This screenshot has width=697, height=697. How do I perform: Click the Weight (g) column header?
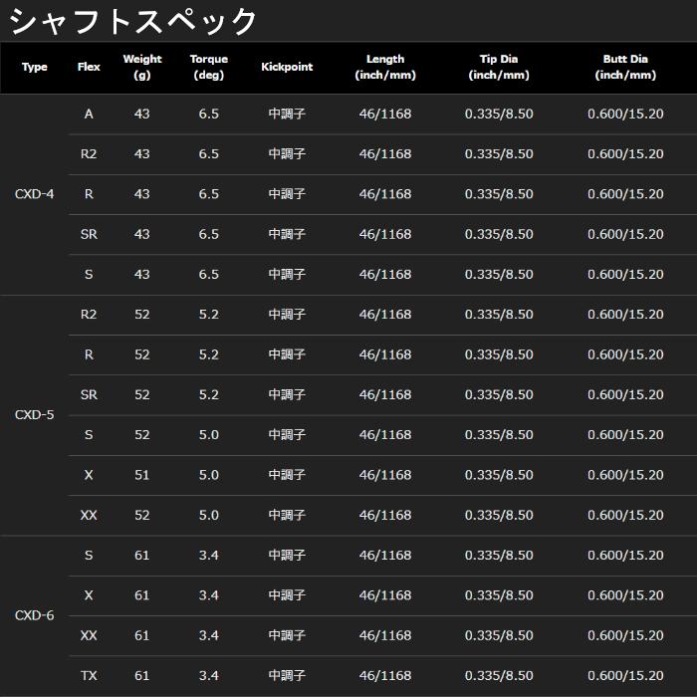point(142,67)
